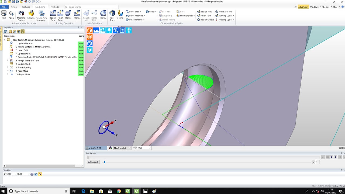Open Chrome from the taskbar

tap(119, 191)
